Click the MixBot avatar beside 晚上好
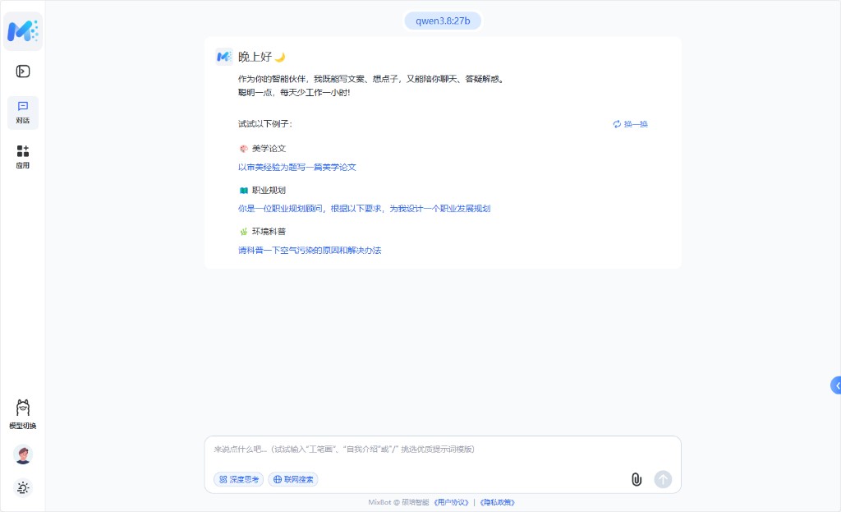841x512 pixels. [x=223, y=57]
